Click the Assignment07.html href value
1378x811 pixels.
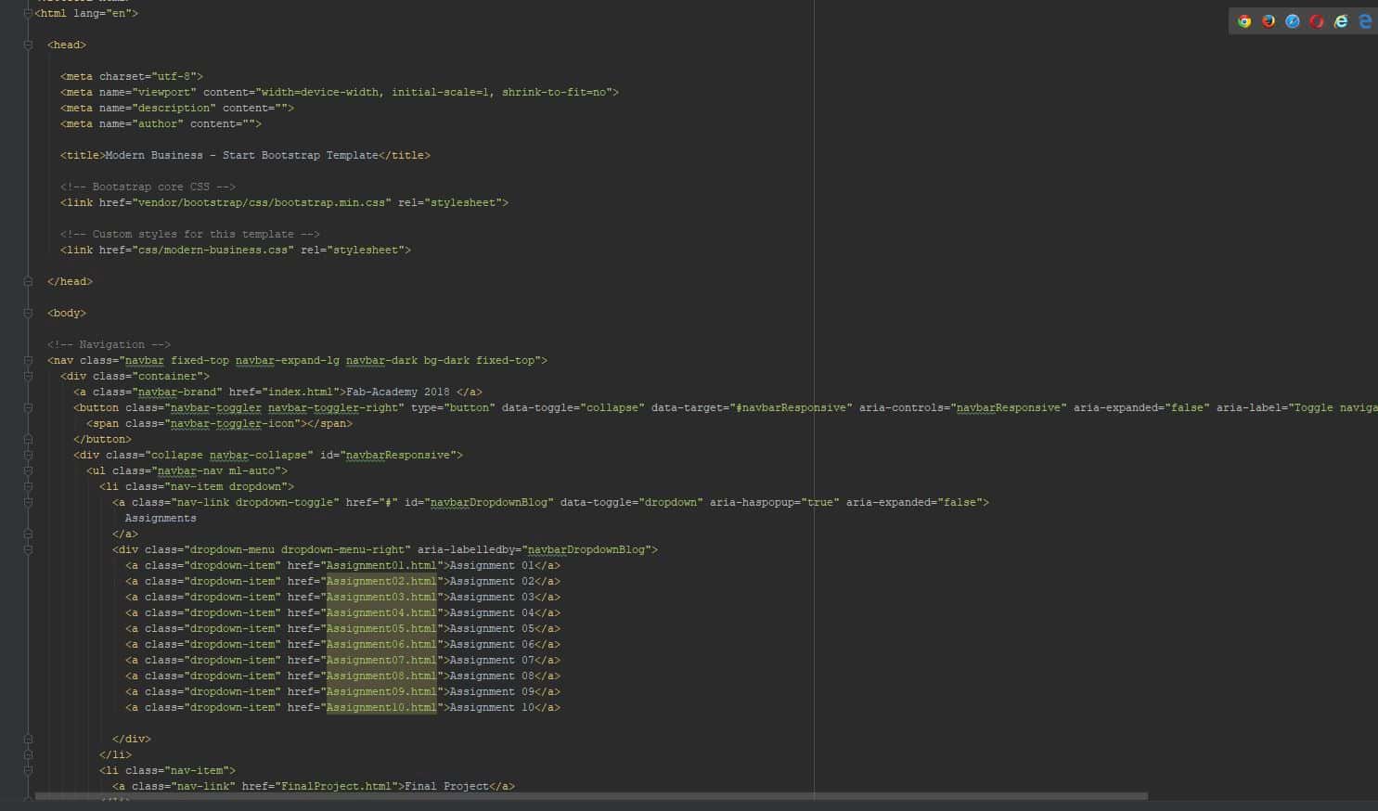coord(381,660)
